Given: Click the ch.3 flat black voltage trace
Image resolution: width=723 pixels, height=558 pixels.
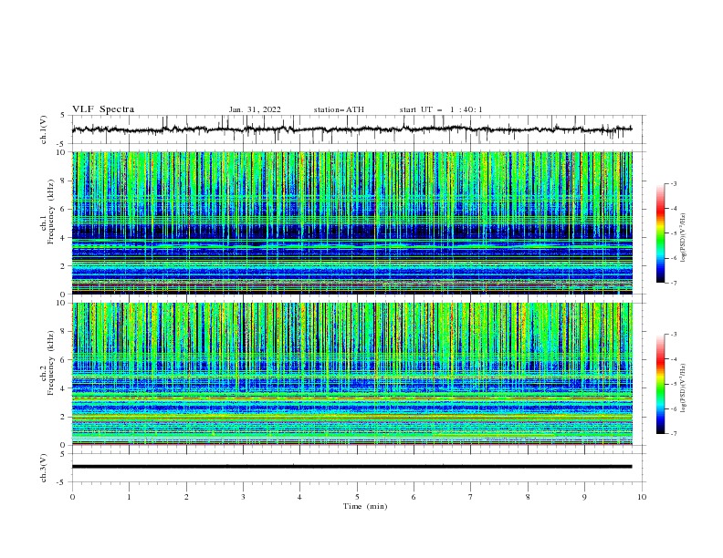Looking at the screenshot, I should click(x=351, y=467).
